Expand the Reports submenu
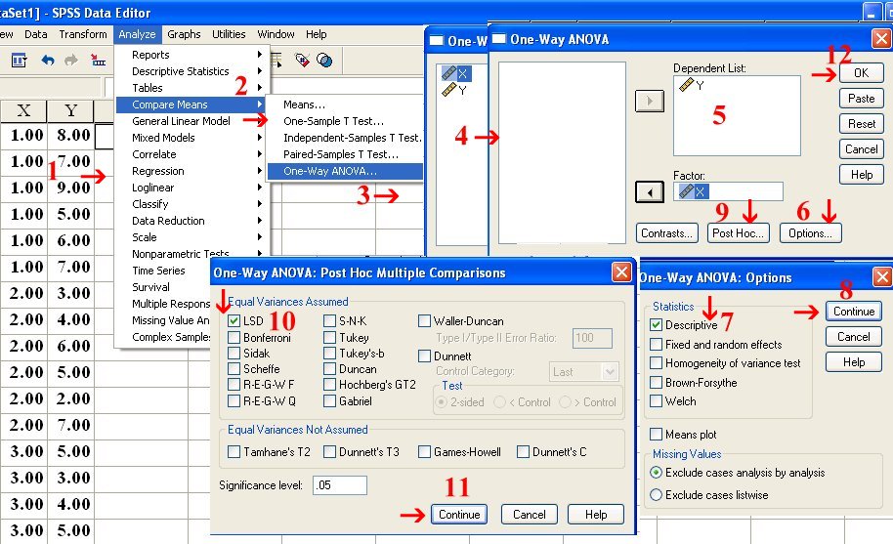The image size is (893, 544). coord(192,55)
